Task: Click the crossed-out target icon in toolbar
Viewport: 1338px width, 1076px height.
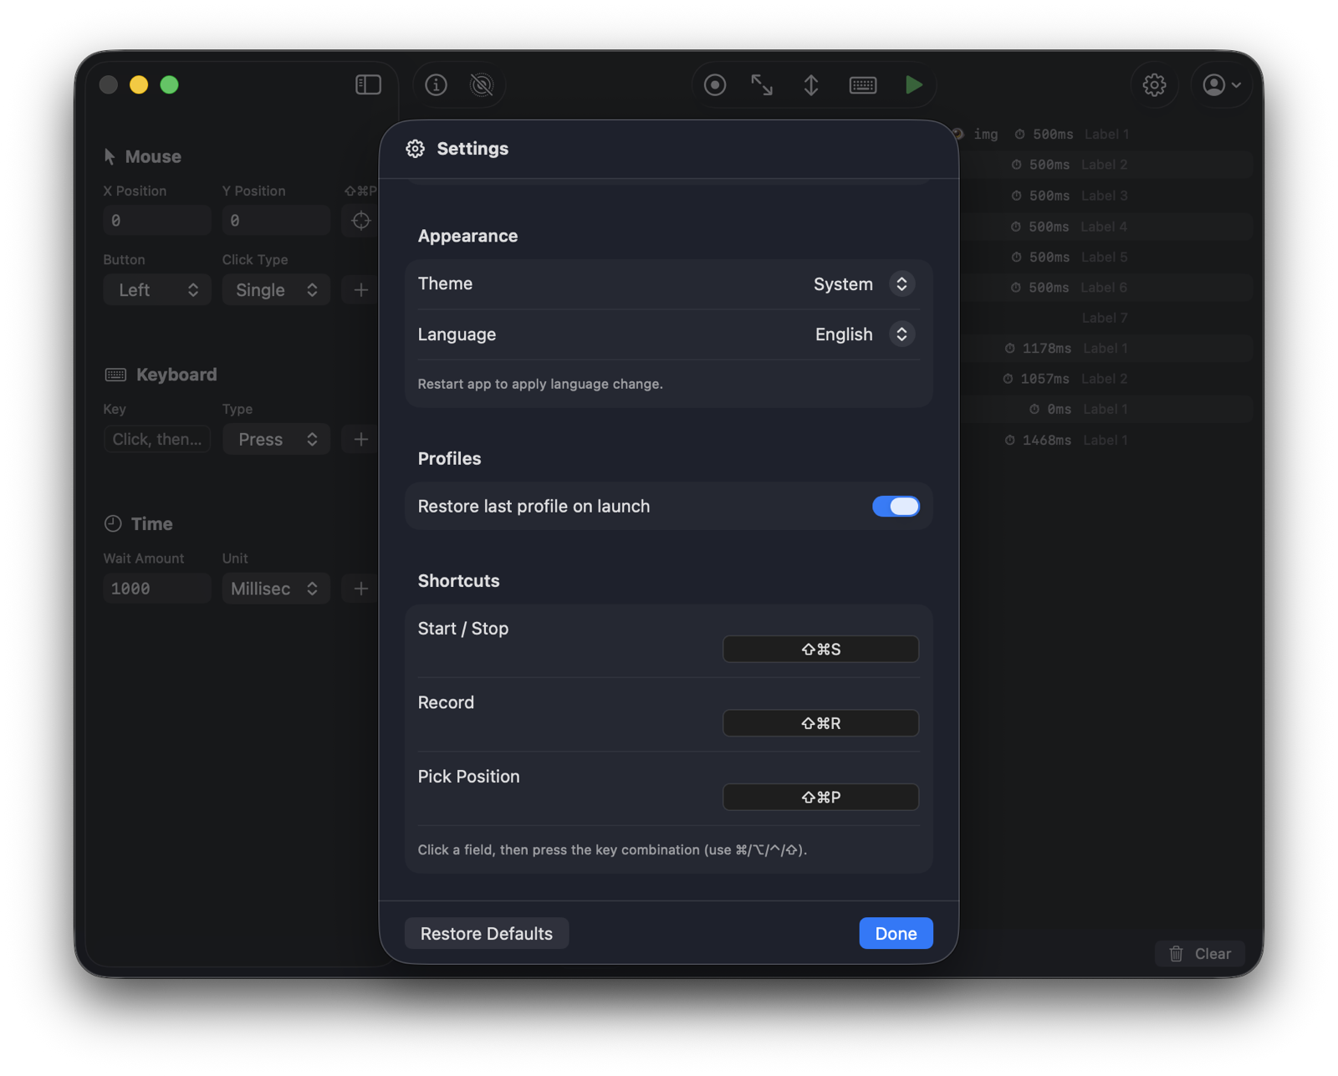Action: [482, 84]
